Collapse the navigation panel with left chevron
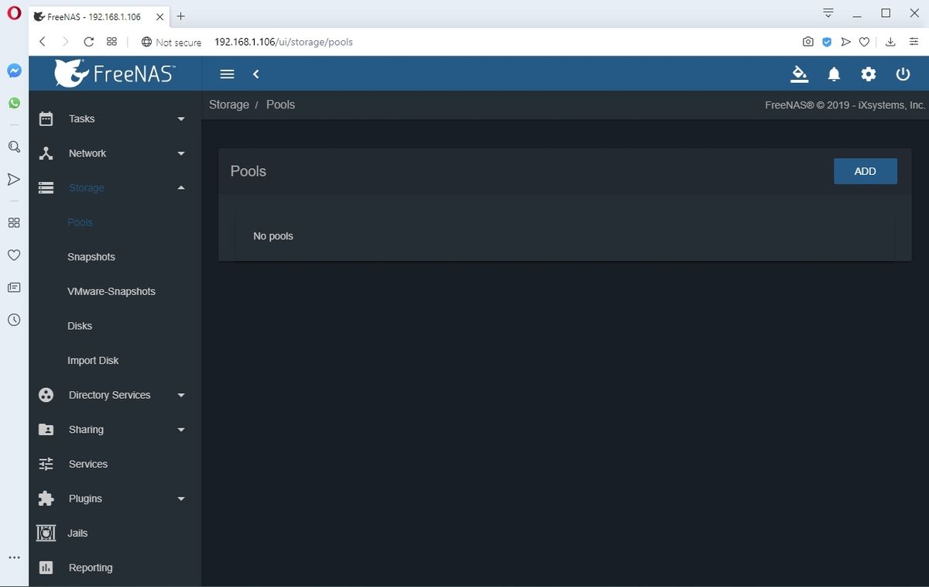The height and width of the screenshot is (587, 929). coord(255,74)
